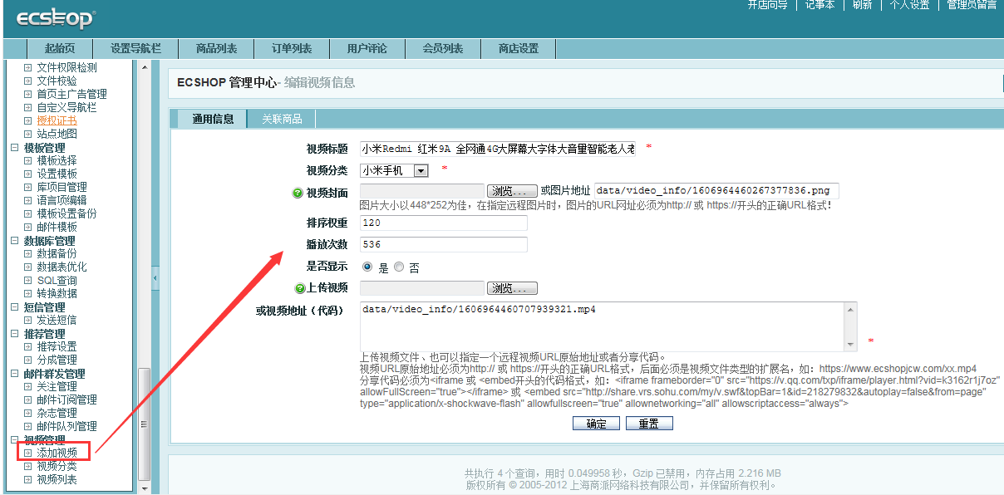Open the 开店向导 link
1004x495 pixels.
coord(768,5)
